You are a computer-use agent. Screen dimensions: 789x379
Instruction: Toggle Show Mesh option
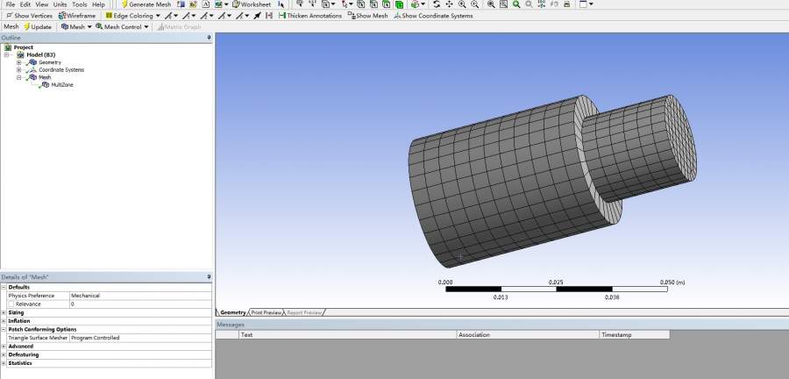pyautogui.click(x=368, y=16)
